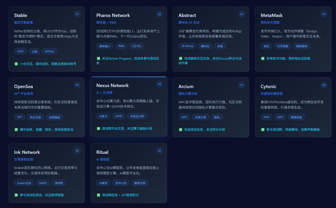Screen dimensions: 336x208
Task: Open the MetaMask card title
Action: tap(272, 15)
